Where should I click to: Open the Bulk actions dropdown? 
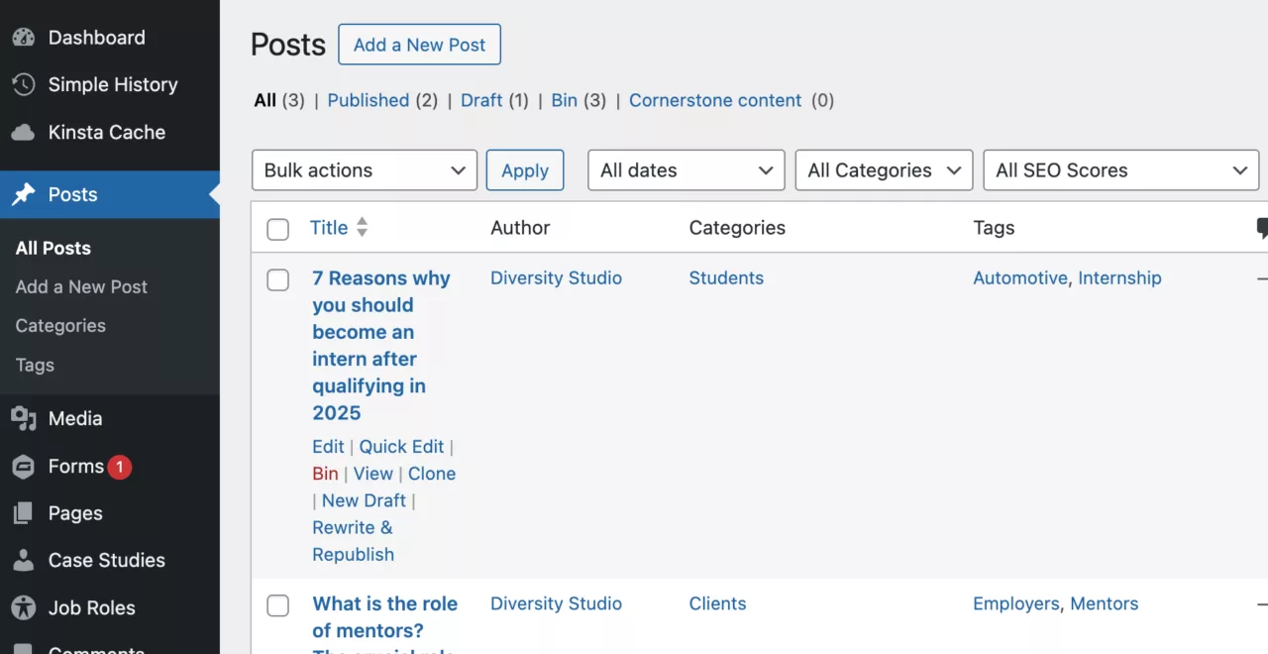tap(364, 170)
